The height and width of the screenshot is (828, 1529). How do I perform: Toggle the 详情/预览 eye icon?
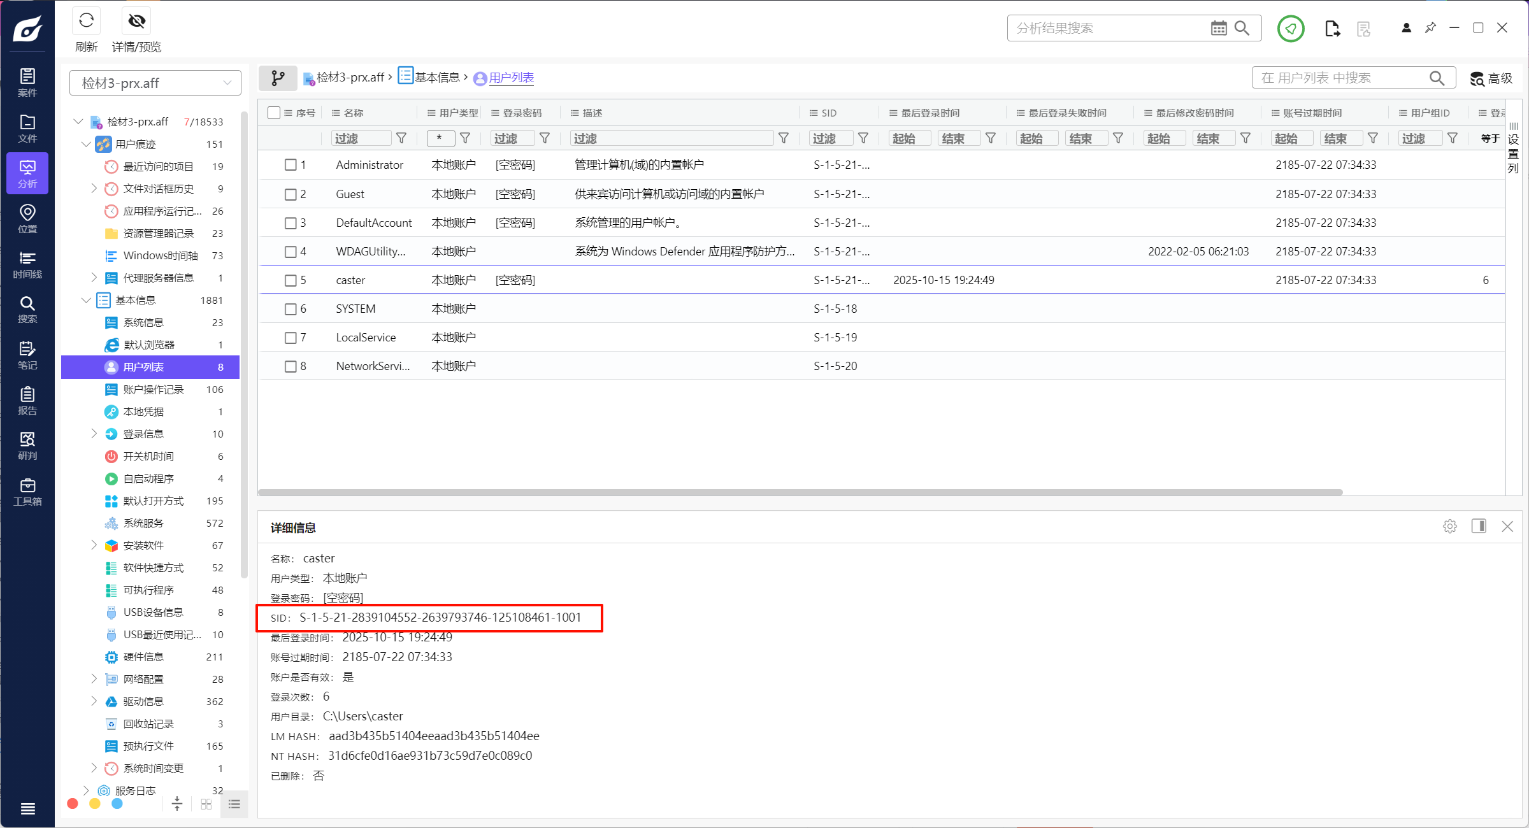click(x=136, y=21)
